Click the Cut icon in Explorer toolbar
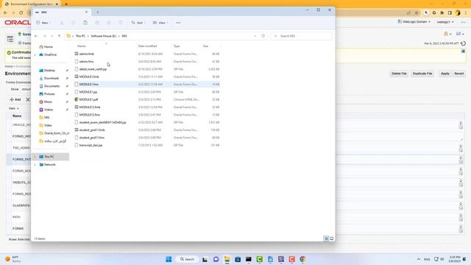 (x=62, y=23)
